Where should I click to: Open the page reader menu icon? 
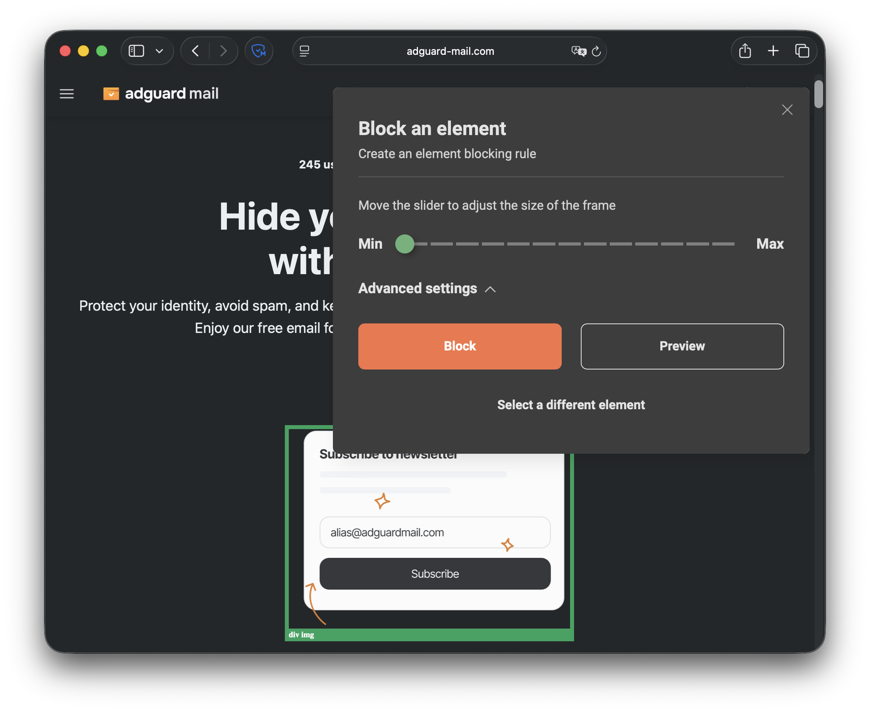point(304,51)
